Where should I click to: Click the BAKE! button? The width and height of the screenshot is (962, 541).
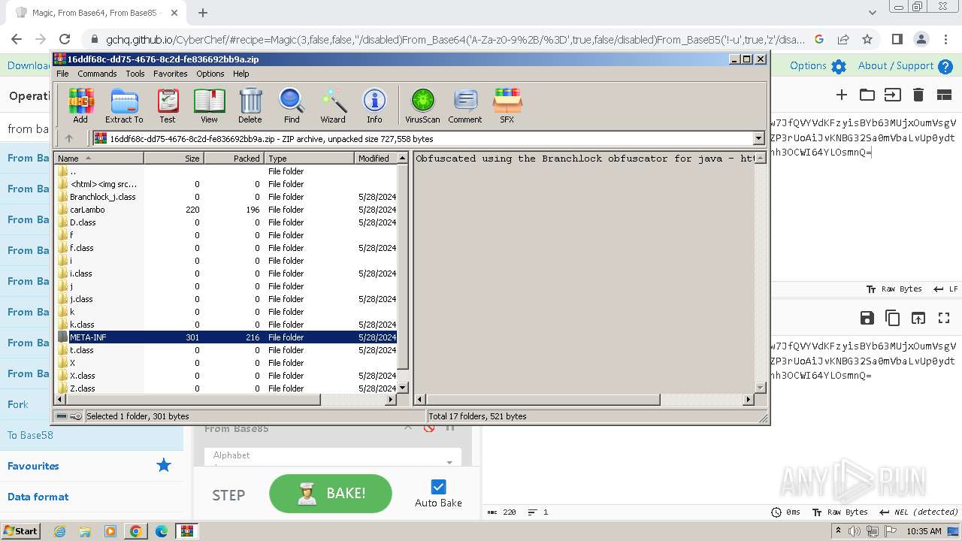point(331,494)
